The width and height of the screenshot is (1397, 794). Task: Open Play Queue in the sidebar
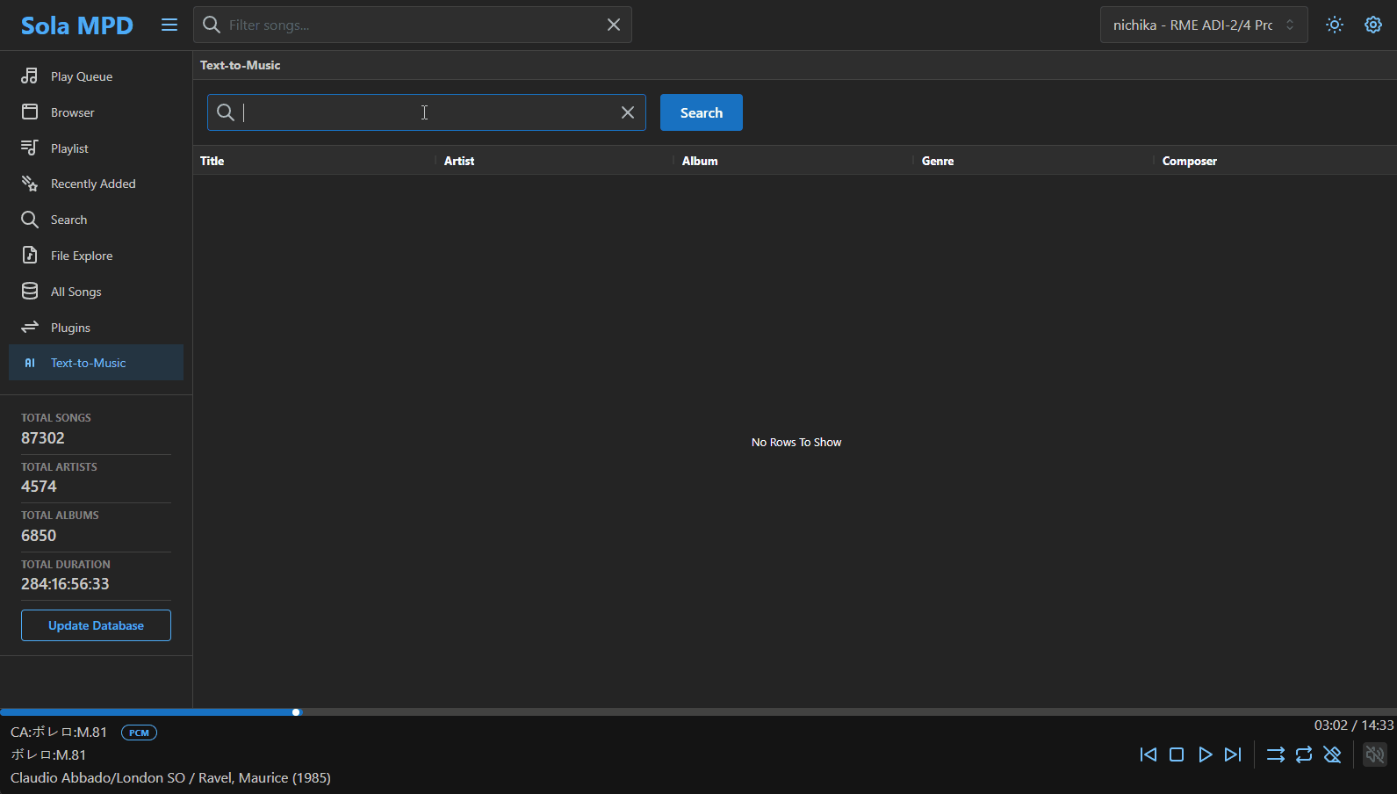[x=82, y=76]
